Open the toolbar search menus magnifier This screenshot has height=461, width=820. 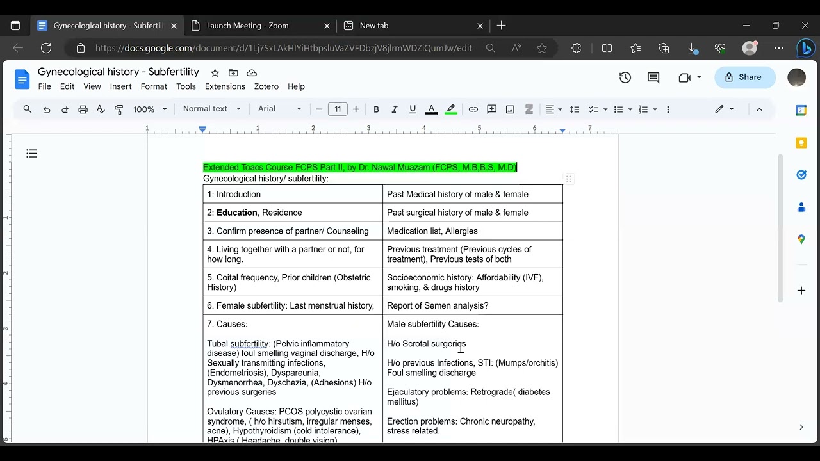(28, 109)
